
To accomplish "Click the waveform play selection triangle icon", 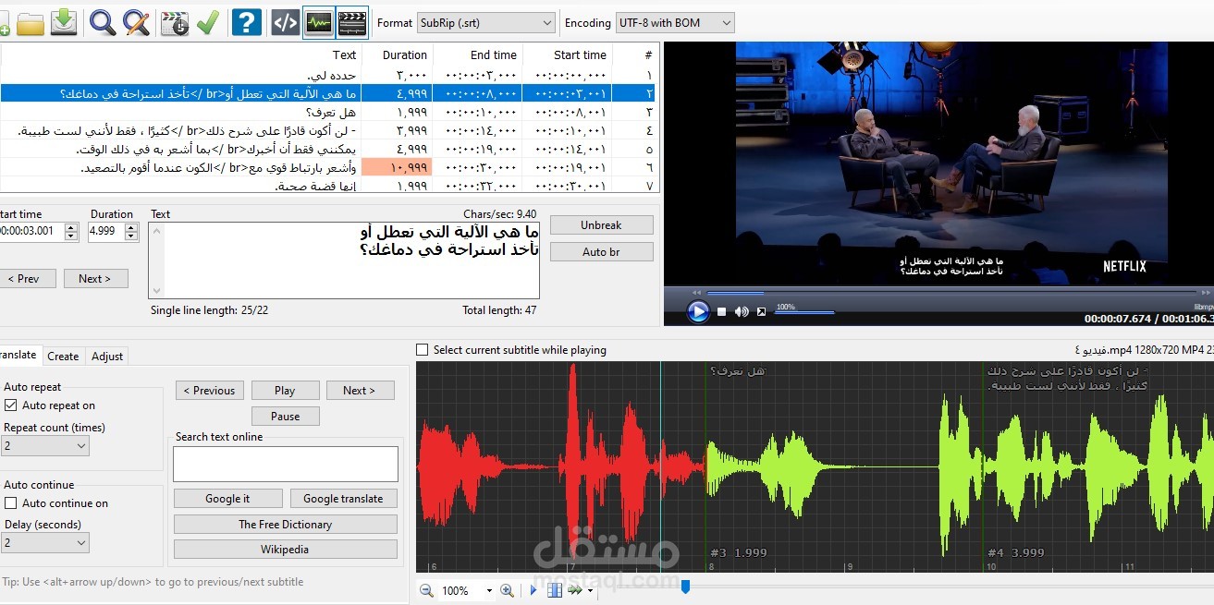I will [533, 590].
